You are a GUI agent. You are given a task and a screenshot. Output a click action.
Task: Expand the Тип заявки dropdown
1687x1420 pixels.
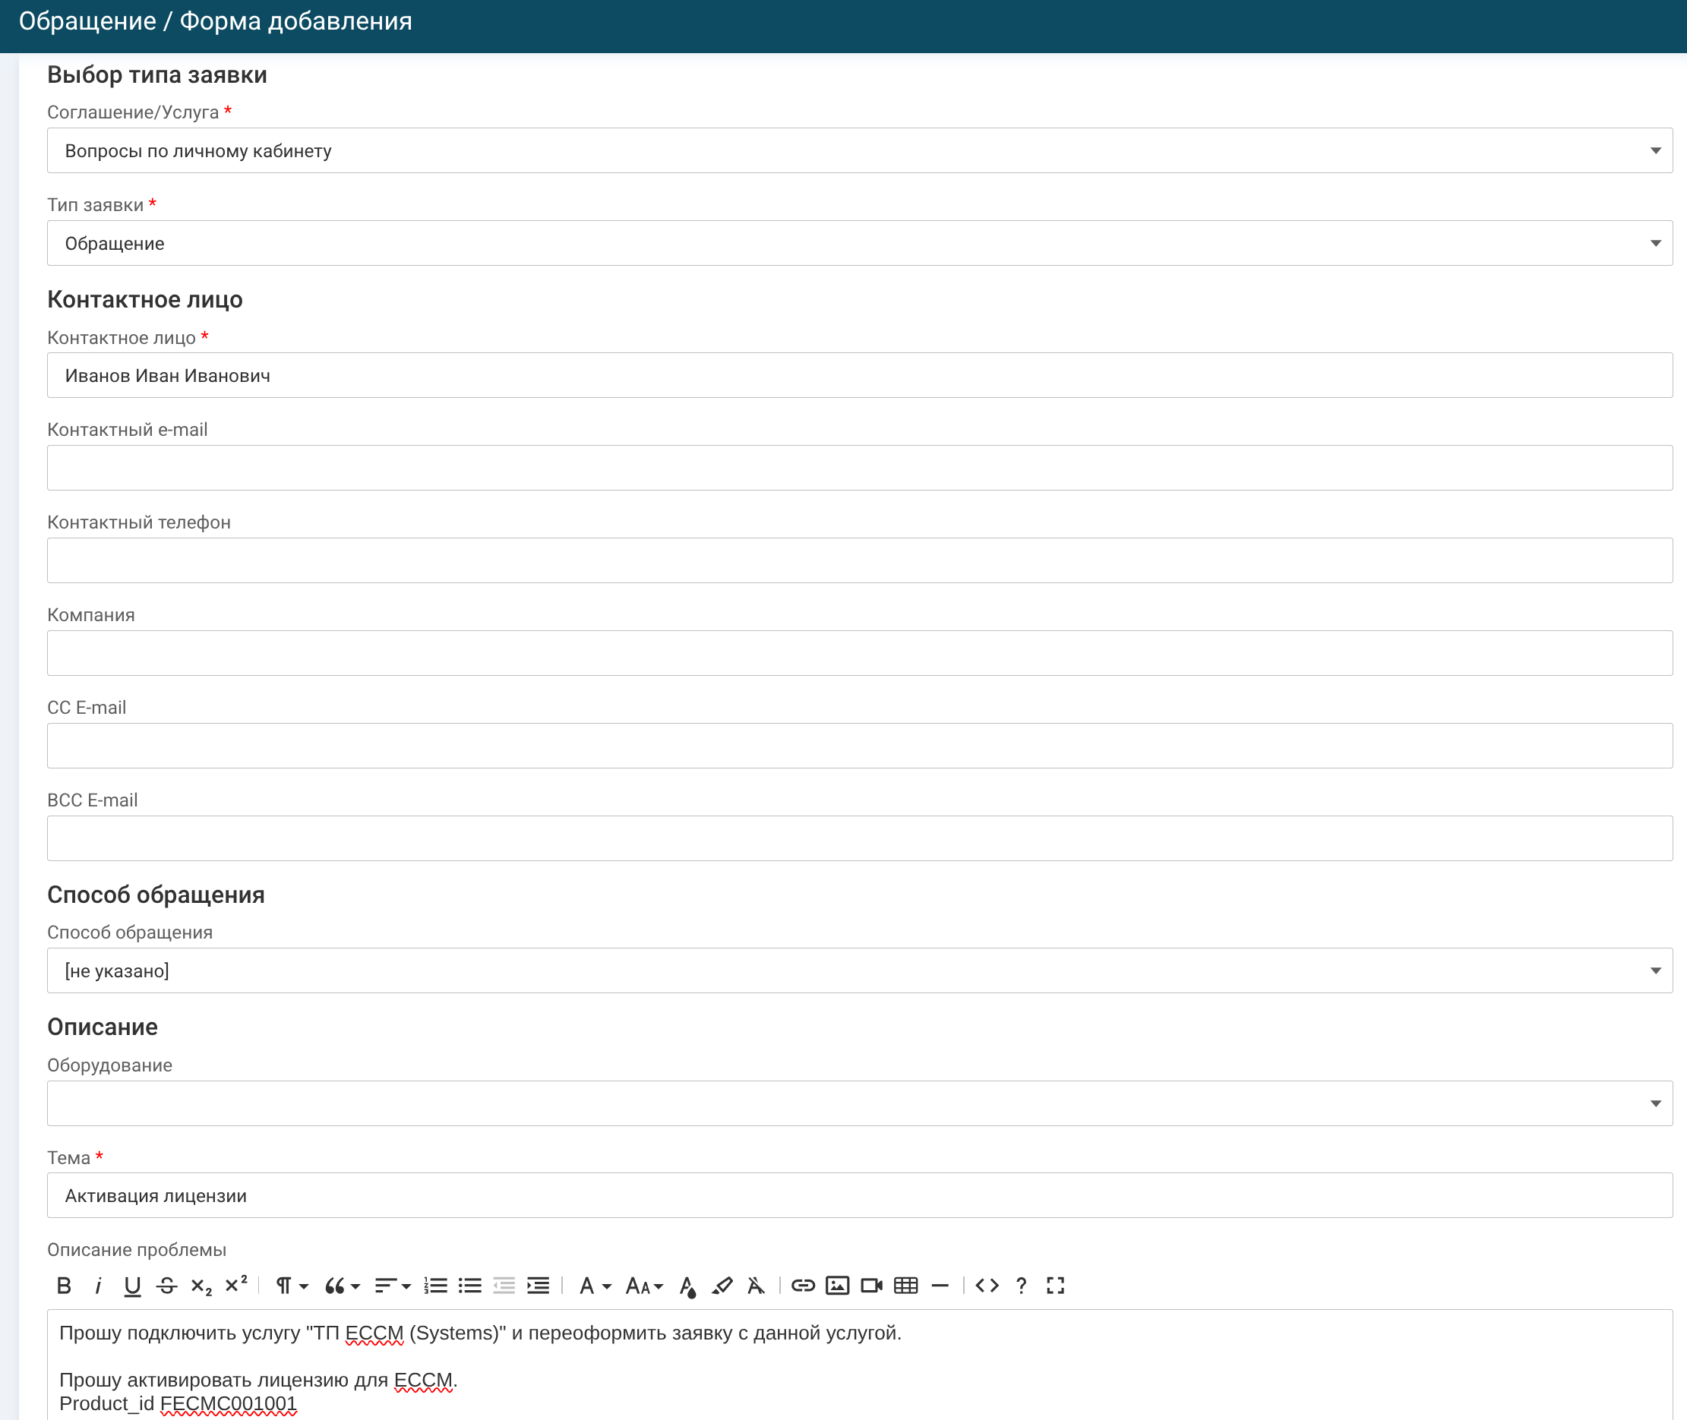[x=859, y=243]
